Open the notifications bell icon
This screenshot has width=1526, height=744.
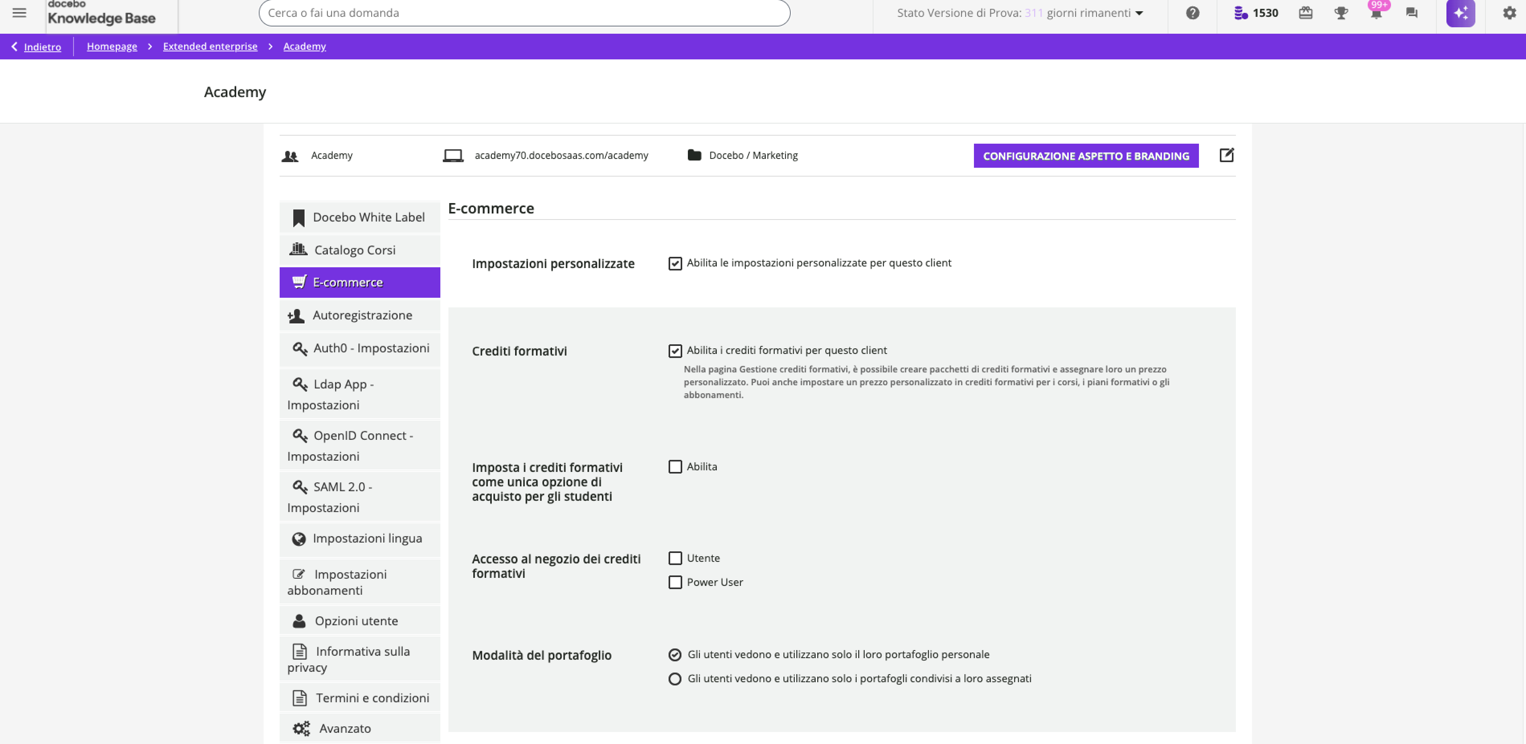click(1376, 13)
